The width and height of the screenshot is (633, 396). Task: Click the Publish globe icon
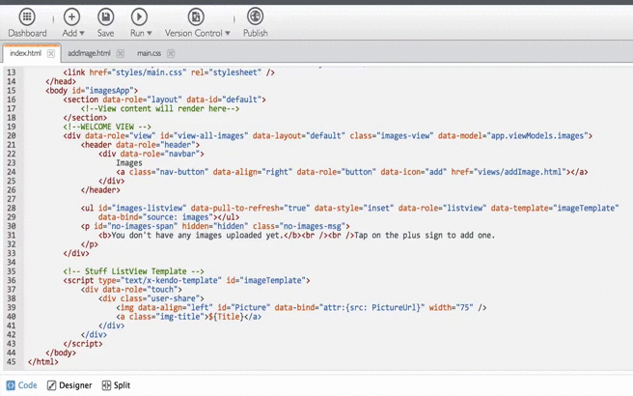255,16
